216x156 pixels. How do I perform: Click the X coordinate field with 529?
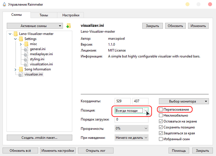122,101
